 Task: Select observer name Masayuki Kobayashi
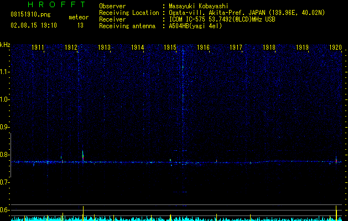point(199,6)
